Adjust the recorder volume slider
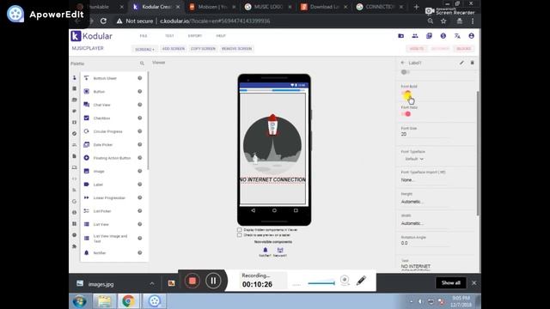Viewport: 550px width, 309px height. tap(321, 282)
